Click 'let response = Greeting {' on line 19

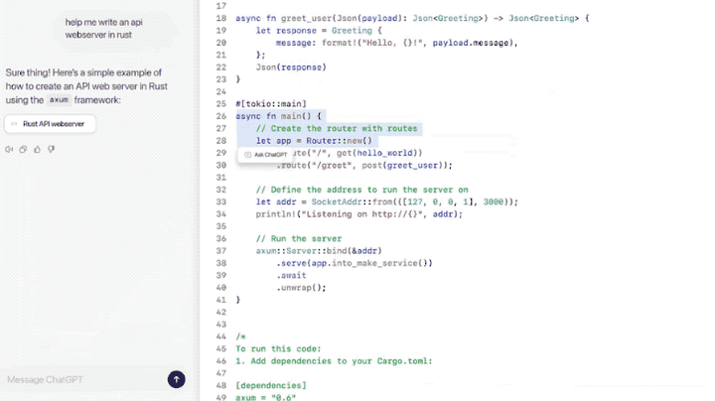(319, 31)
